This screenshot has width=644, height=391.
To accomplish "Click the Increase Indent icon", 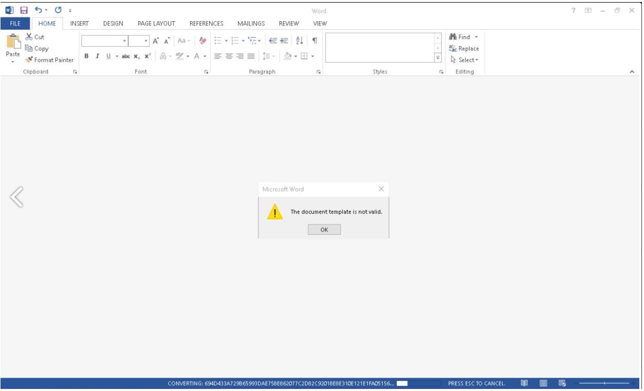I will point(284,40).
